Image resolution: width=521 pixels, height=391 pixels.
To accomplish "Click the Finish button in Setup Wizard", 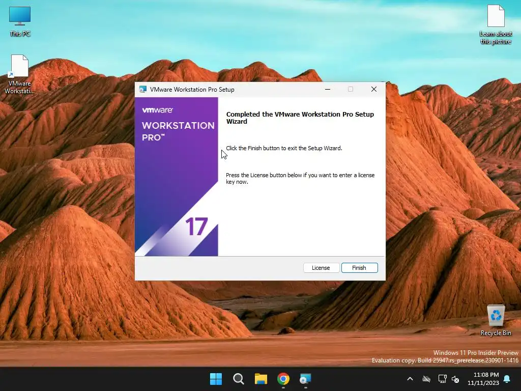I will pos(360,268).
